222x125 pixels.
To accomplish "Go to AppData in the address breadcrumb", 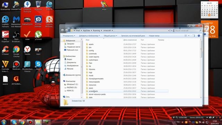I will tap(86, 31).
